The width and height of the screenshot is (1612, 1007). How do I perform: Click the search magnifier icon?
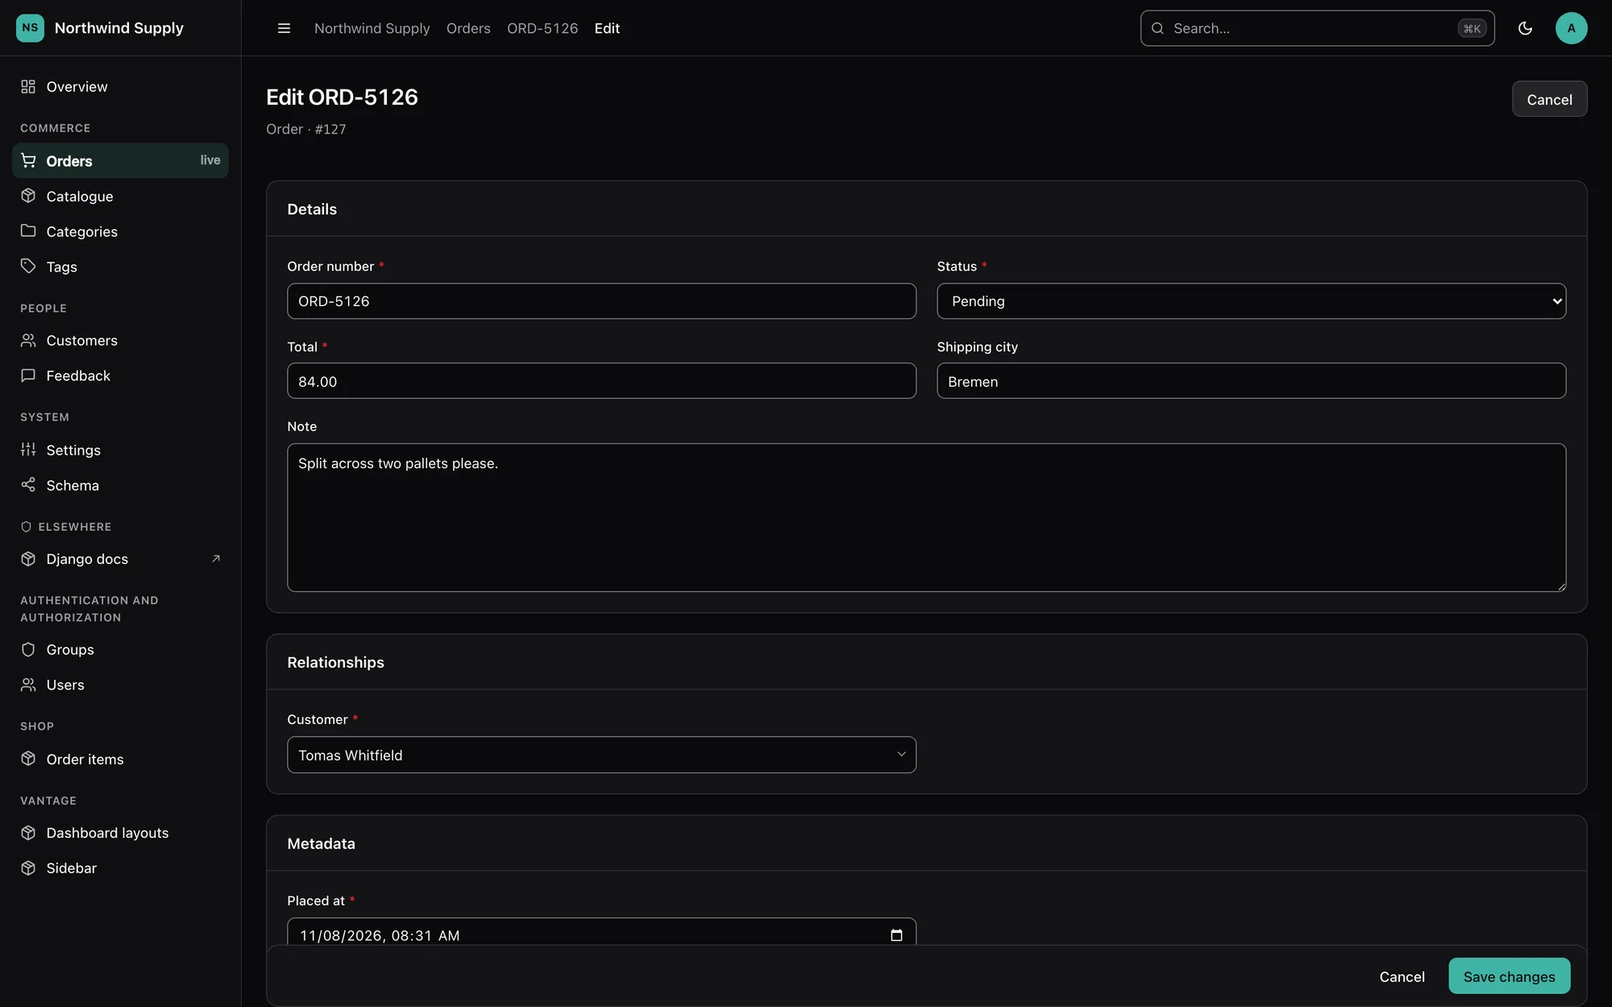[1157, 28]
